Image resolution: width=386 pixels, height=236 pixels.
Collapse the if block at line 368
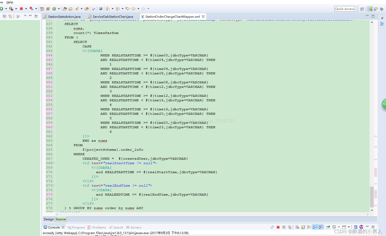(53, 163)
